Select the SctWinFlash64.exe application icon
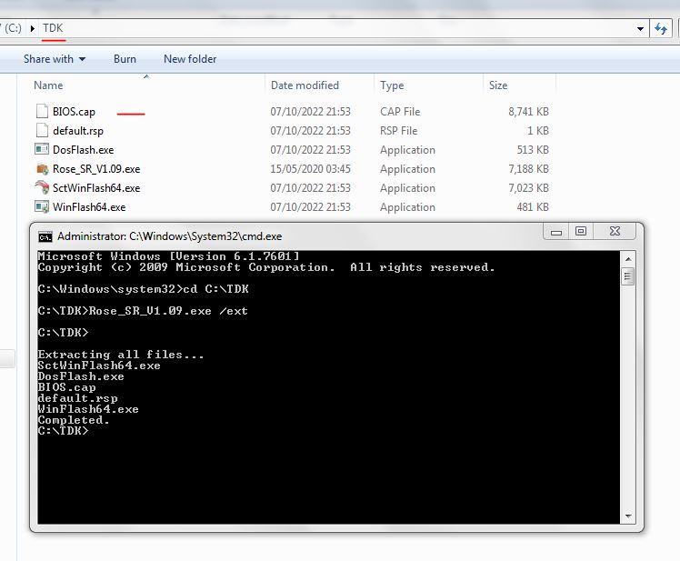680x561 pixels. [42, 187]
